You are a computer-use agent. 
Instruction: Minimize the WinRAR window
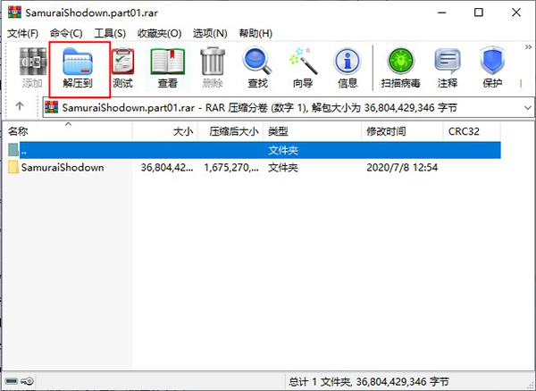tap(442, 12)
